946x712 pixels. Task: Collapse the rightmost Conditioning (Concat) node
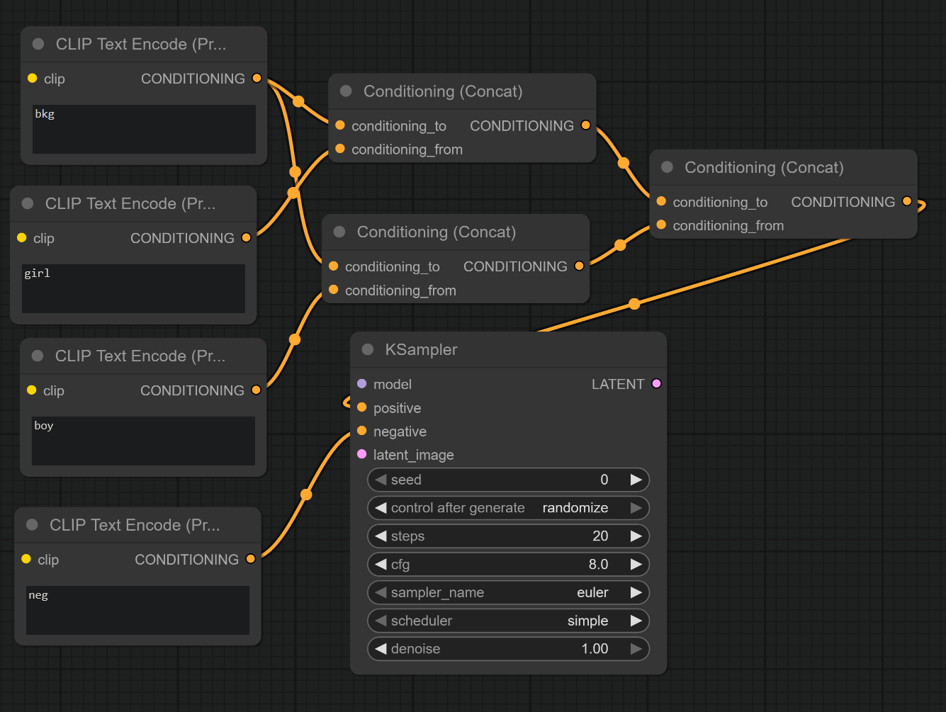(667, 167)
